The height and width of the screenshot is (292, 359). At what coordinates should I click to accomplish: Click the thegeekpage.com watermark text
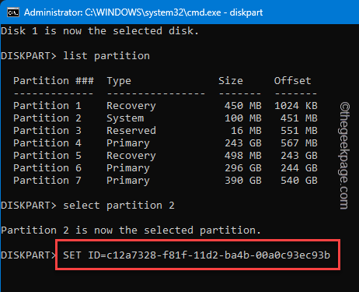[x=344, y=156]
